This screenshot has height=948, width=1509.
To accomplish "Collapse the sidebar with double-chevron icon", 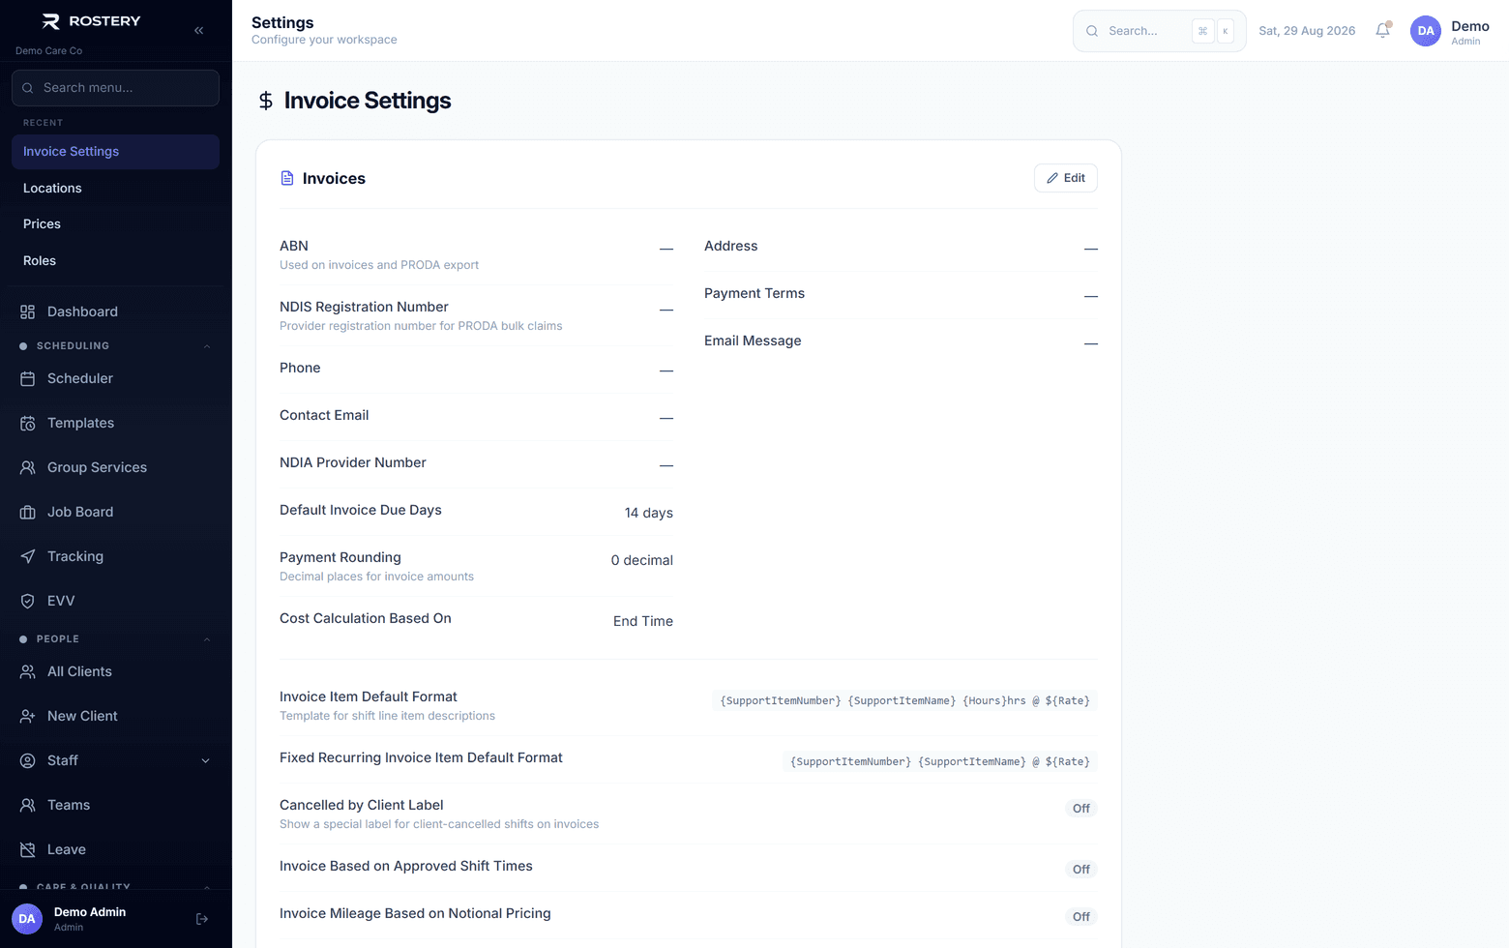I will click(x=198, y=30).
